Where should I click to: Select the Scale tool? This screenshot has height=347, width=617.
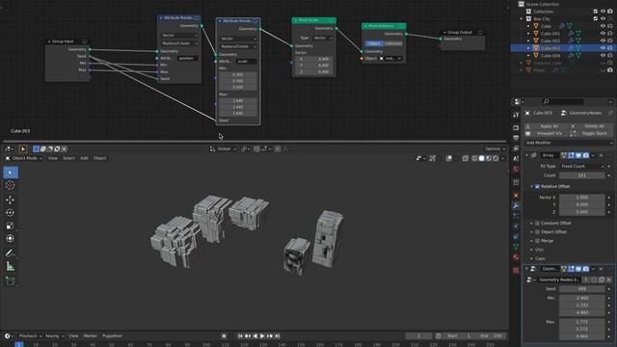coord(11,226)
